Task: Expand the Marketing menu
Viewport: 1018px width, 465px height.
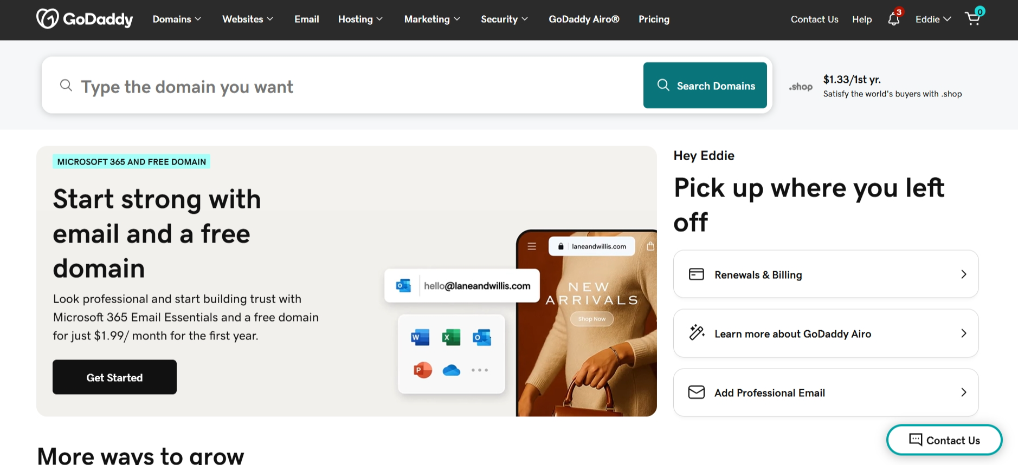Action: (432, 19)
